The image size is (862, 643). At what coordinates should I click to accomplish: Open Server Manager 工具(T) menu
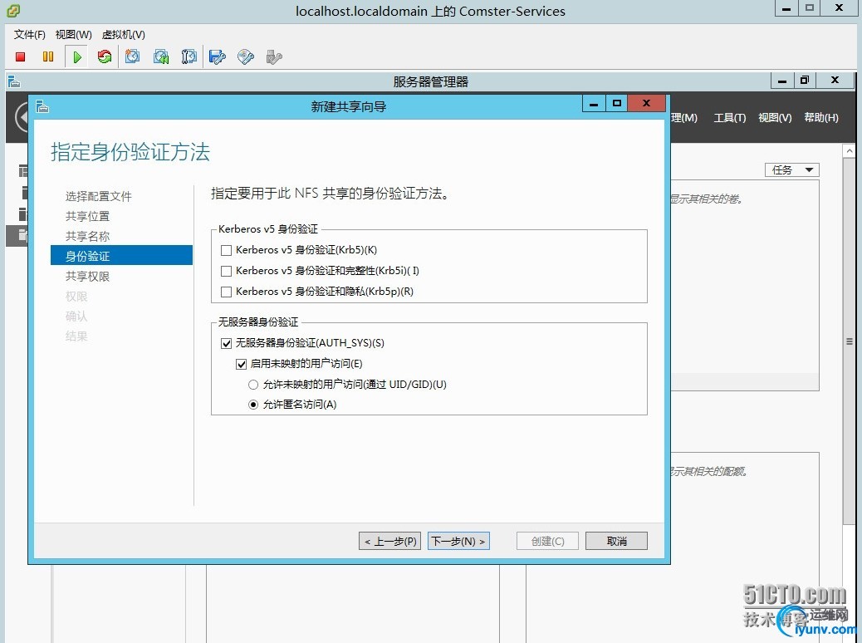pyautogui.click(x=729, y=118)
